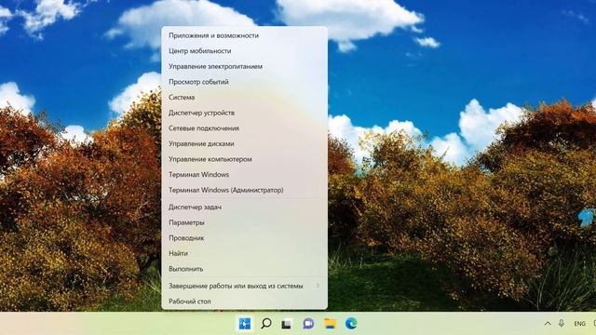
Task: Launch "Терминал Windows" without admin
Action: (x=244, y=175)
